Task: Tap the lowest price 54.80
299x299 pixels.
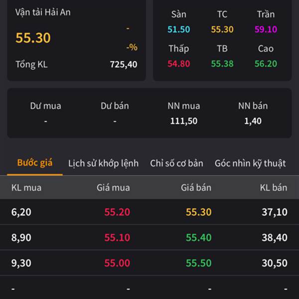Action: [x=178, y=63]
